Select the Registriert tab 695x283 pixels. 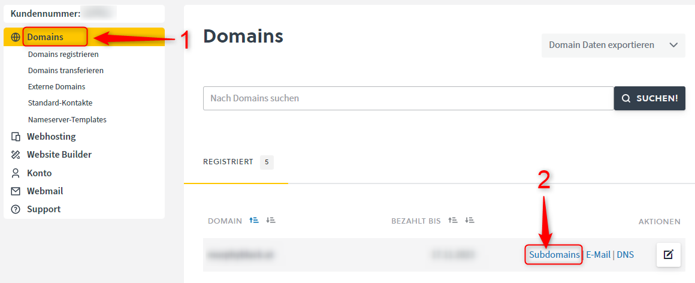pos(228,162)
